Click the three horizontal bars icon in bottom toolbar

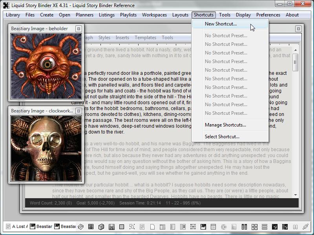(264, 226)
